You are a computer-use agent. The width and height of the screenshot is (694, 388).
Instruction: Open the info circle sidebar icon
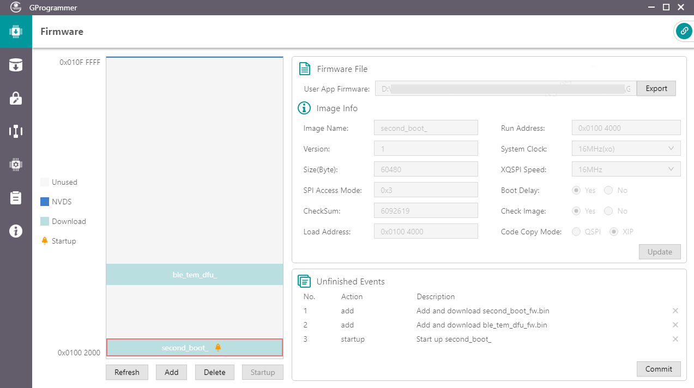point(16,231)
